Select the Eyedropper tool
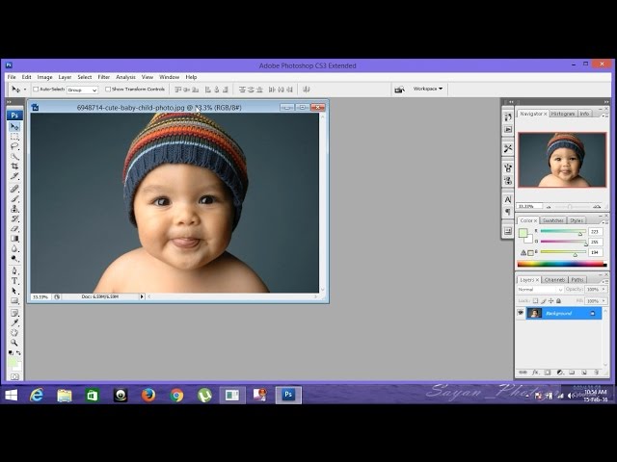Image resolution: width=617 pixels, height=462 pixels. pos(14,323)
